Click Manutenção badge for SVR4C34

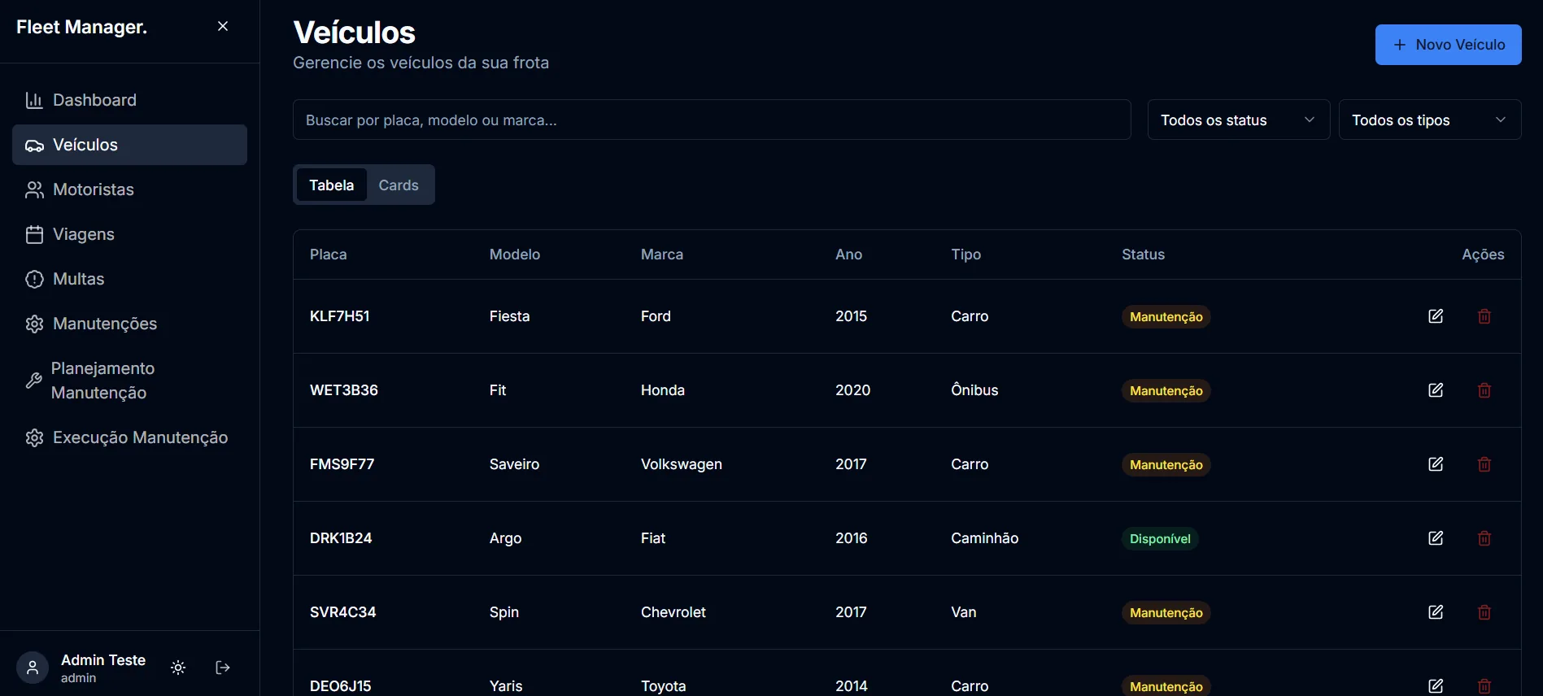tap(1166, 612)
